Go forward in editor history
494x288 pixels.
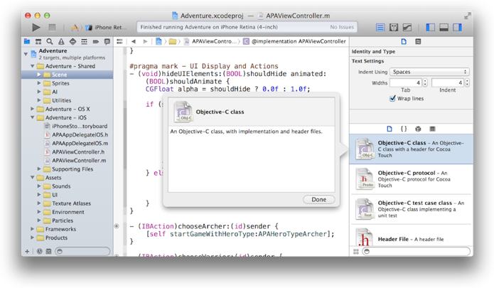tap(145, 41)
